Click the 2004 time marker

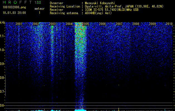[x=69, y=24]
